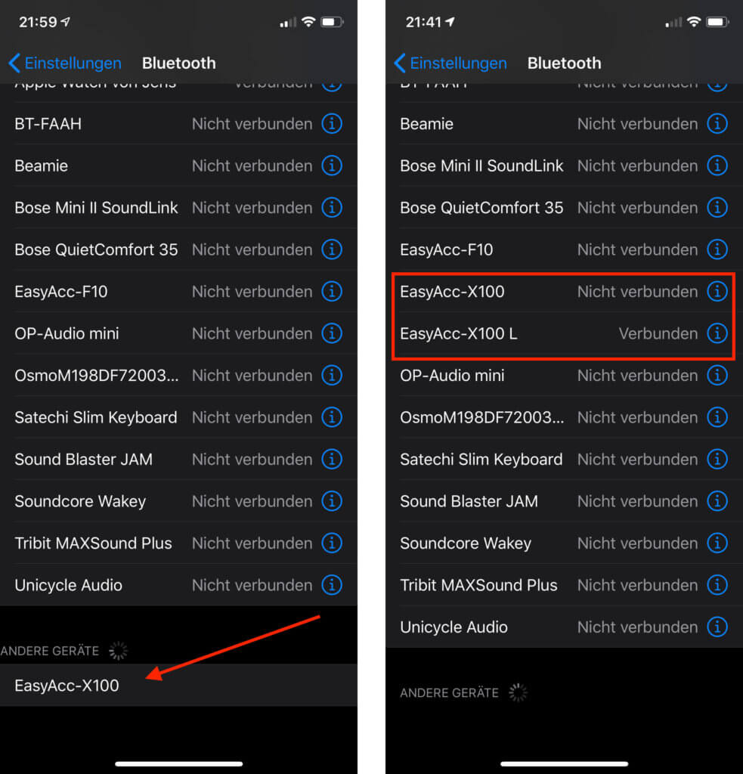Viewport: 743px width, 774px height.
Task: Tap Bose QuietComfort 35 name on 21:59 screen
Action: coord(96,249)
